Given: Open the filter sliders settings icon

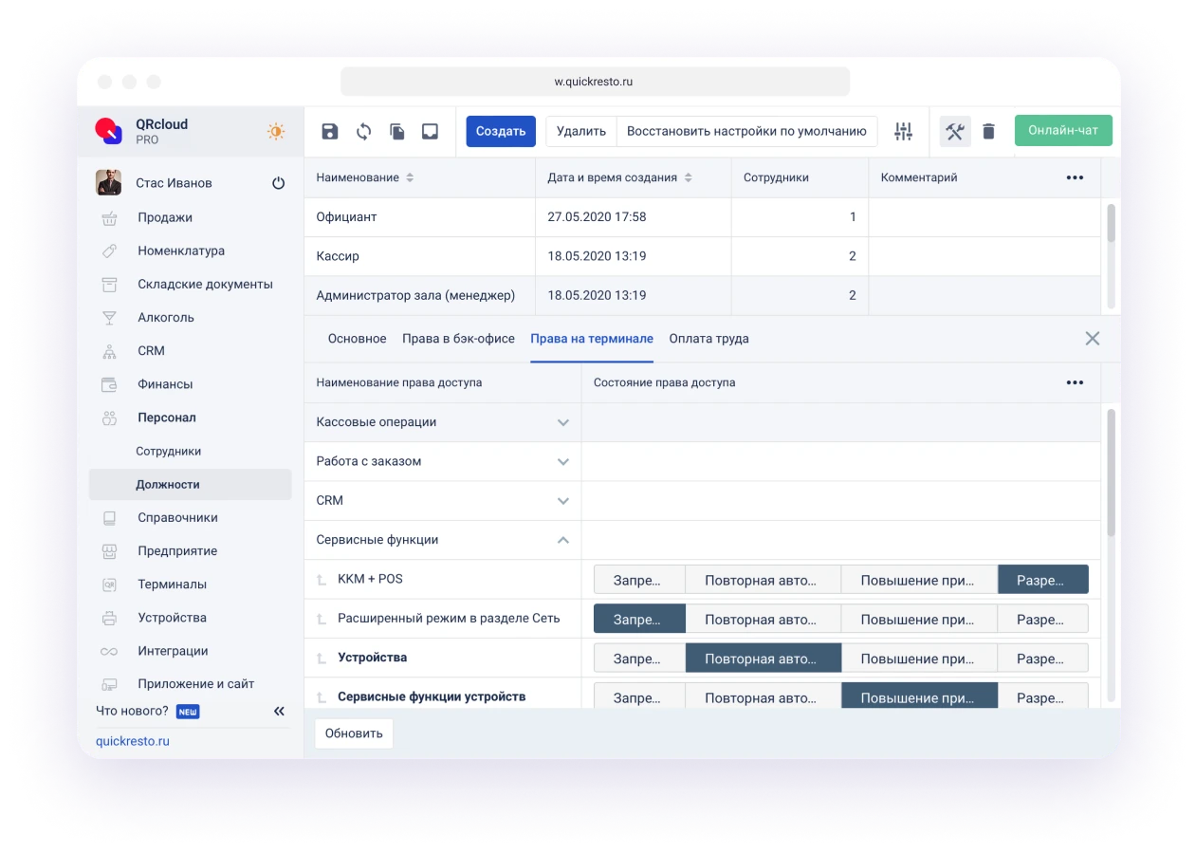Looking at the screenshot, I should pos(903,131).
